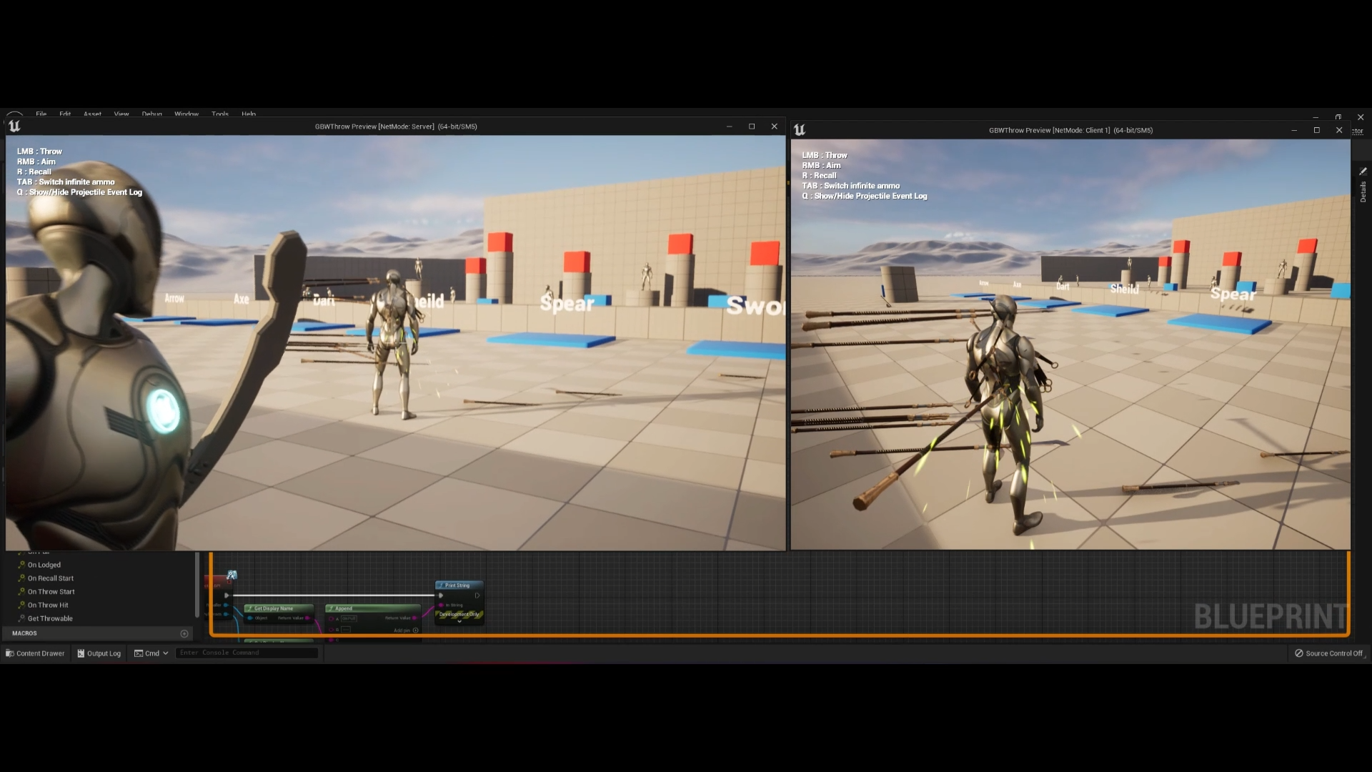Open the Content Drawer
Image resolution: width=1372 pixels, height=772 pixels.
35,653
